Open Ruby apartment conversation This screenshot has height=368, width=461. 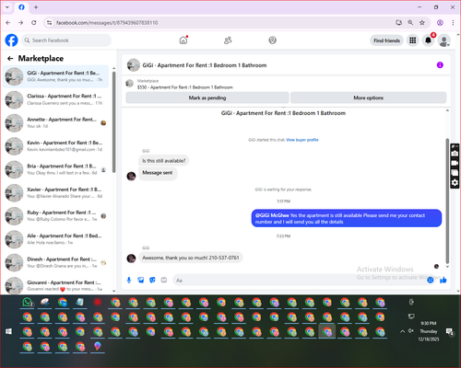point(55,216)
